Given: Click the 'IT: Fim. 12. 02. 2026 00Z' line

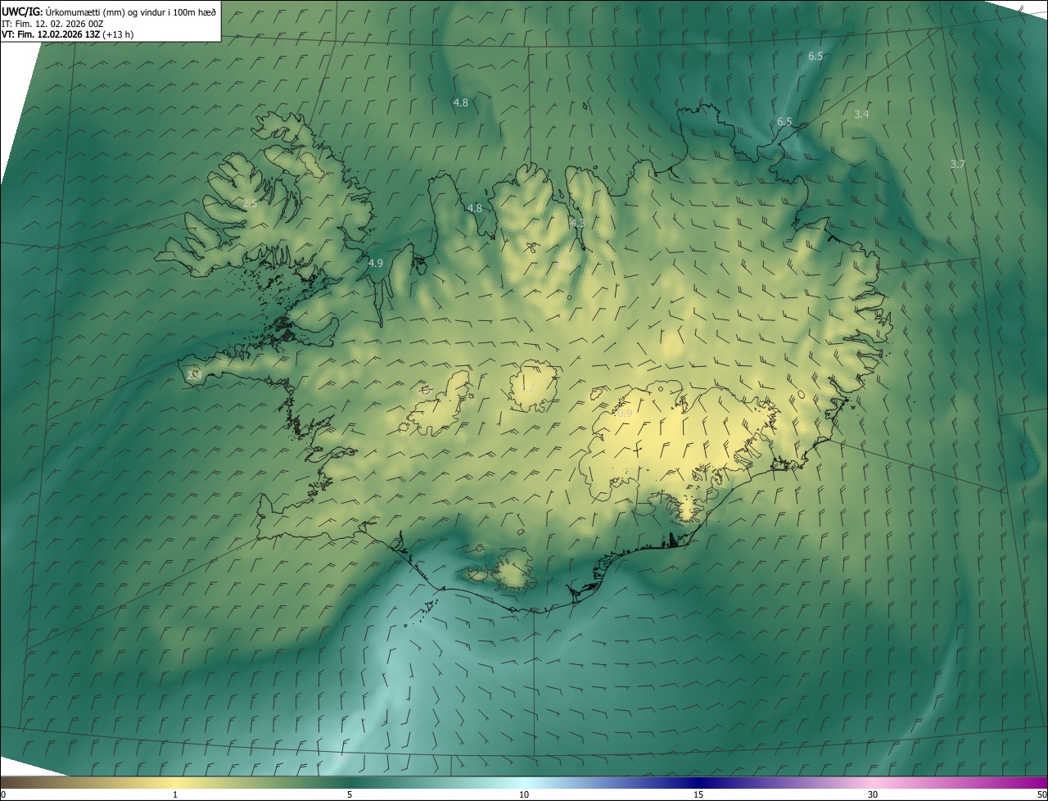Looking at the screenshot, I should (52, 23).
